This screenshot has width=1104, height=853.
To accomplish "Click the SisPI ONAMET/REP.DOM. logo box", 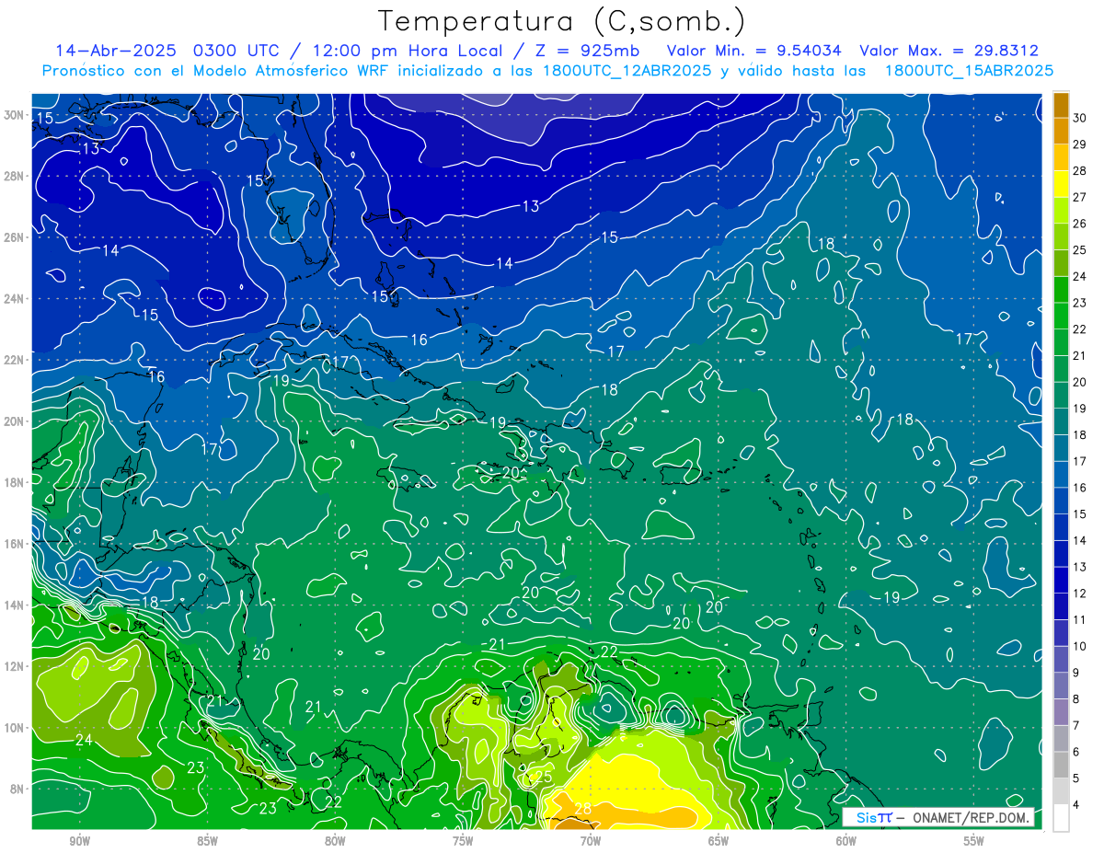I will [x=938, y=817].
